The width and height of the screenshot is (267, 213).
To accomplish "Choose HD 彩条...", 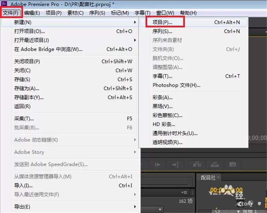I will pos(194,125).
